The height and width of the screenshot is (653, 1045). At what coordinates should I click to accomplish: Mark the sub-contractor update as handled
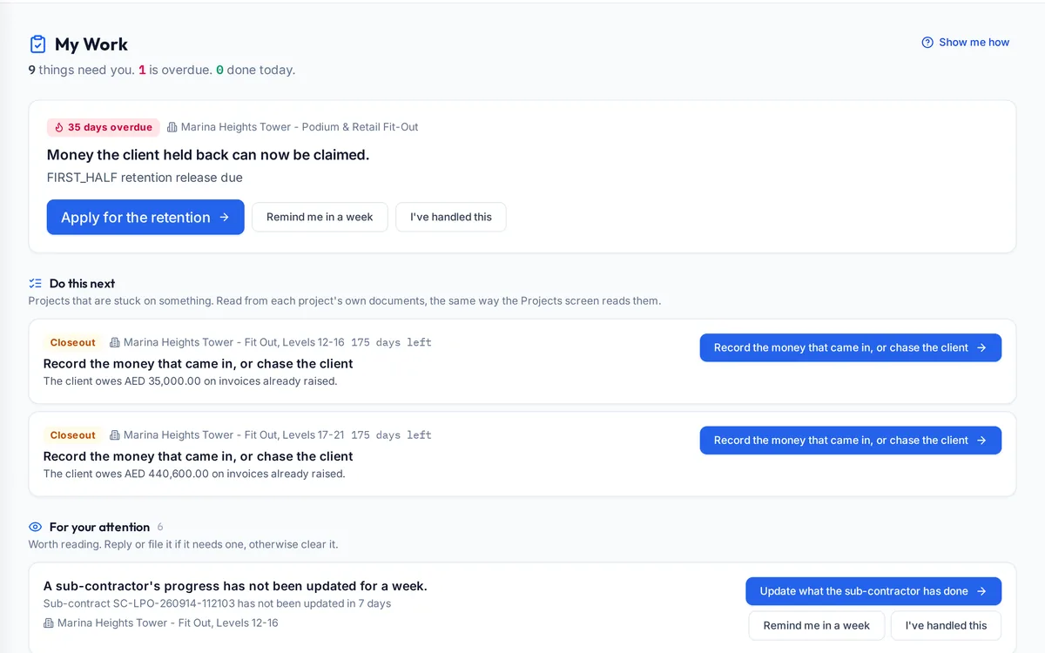tap(946, 626)
